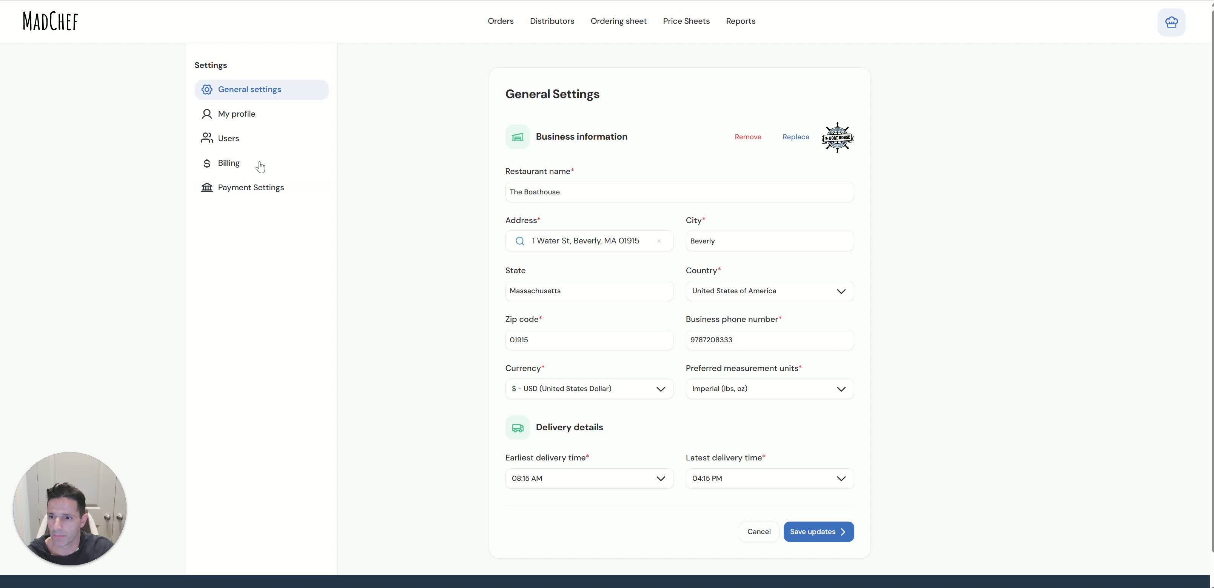Screen dimensions: 1214x588
Task: Click the Payment Settings bank icon
Action: tap(207, 188)
